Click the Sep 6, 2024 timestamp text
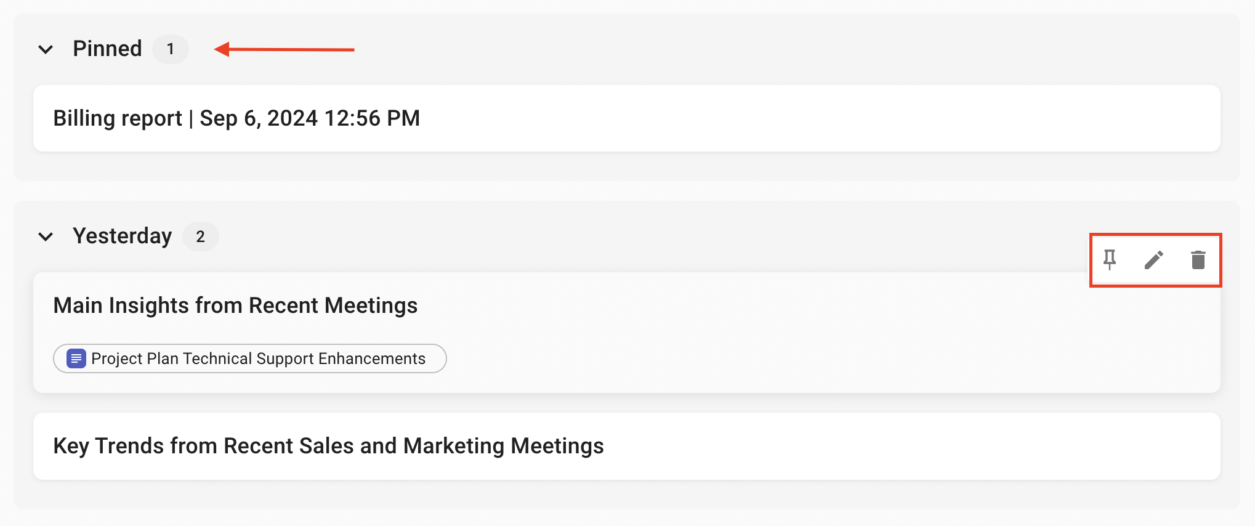1255x526 pixels. pyautogui.click(x=310, y=118)
